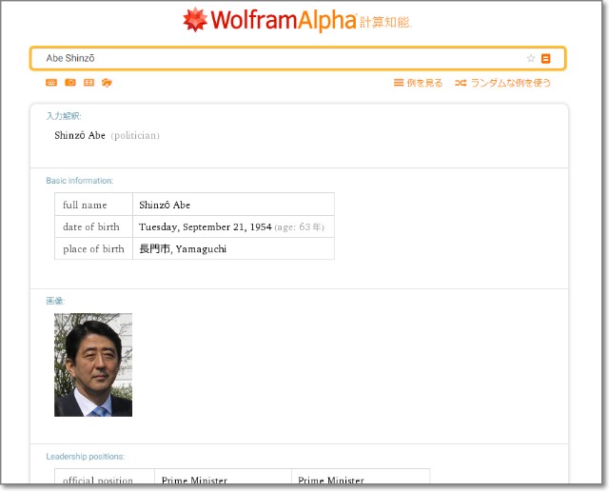
Task: Click the Basic information section header
Action: 79,180
